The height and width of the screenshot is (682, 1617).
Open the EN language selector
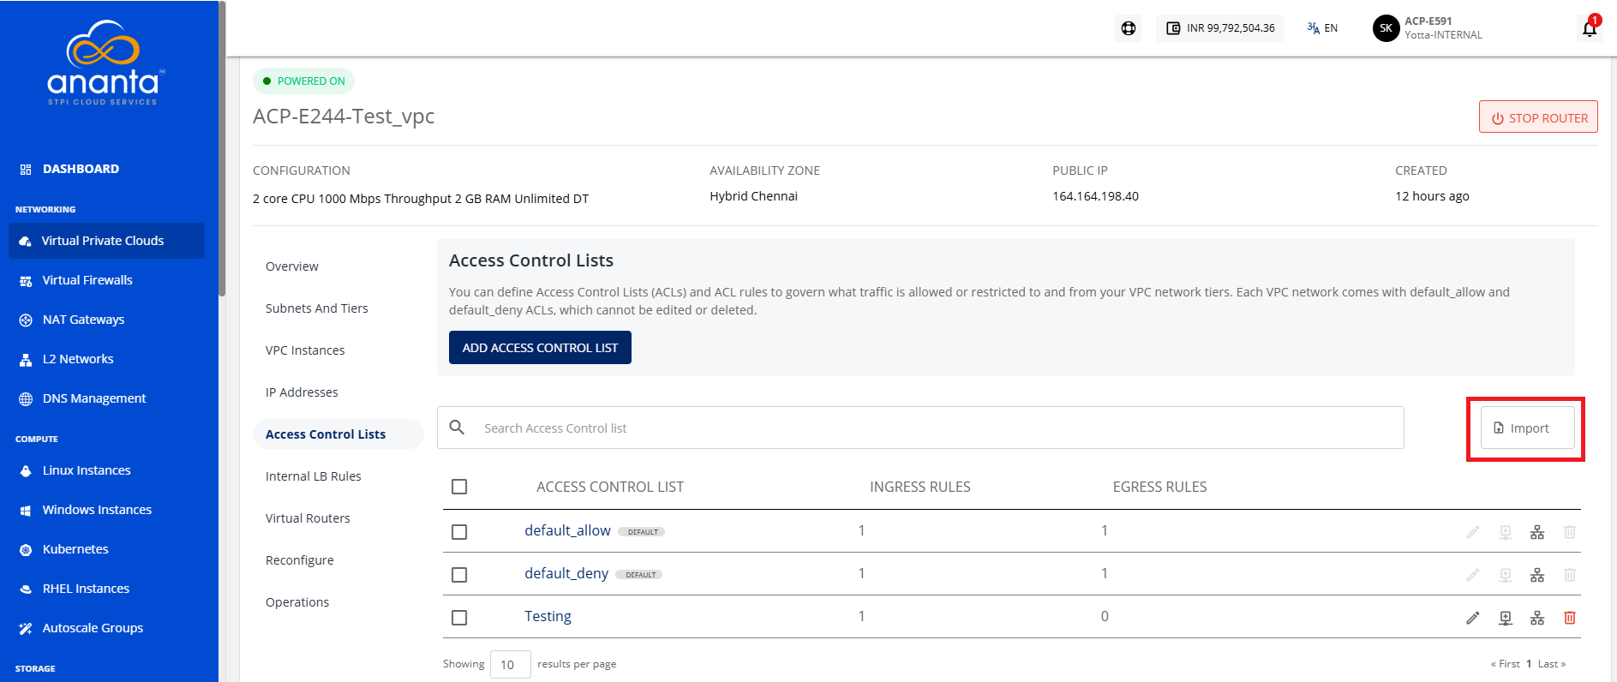click(1322, 28)
